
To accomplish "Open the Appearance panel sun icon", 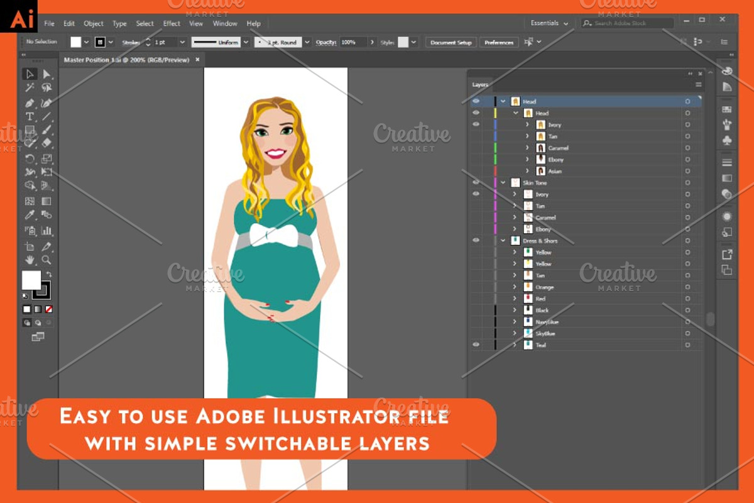I will (727, 216).
